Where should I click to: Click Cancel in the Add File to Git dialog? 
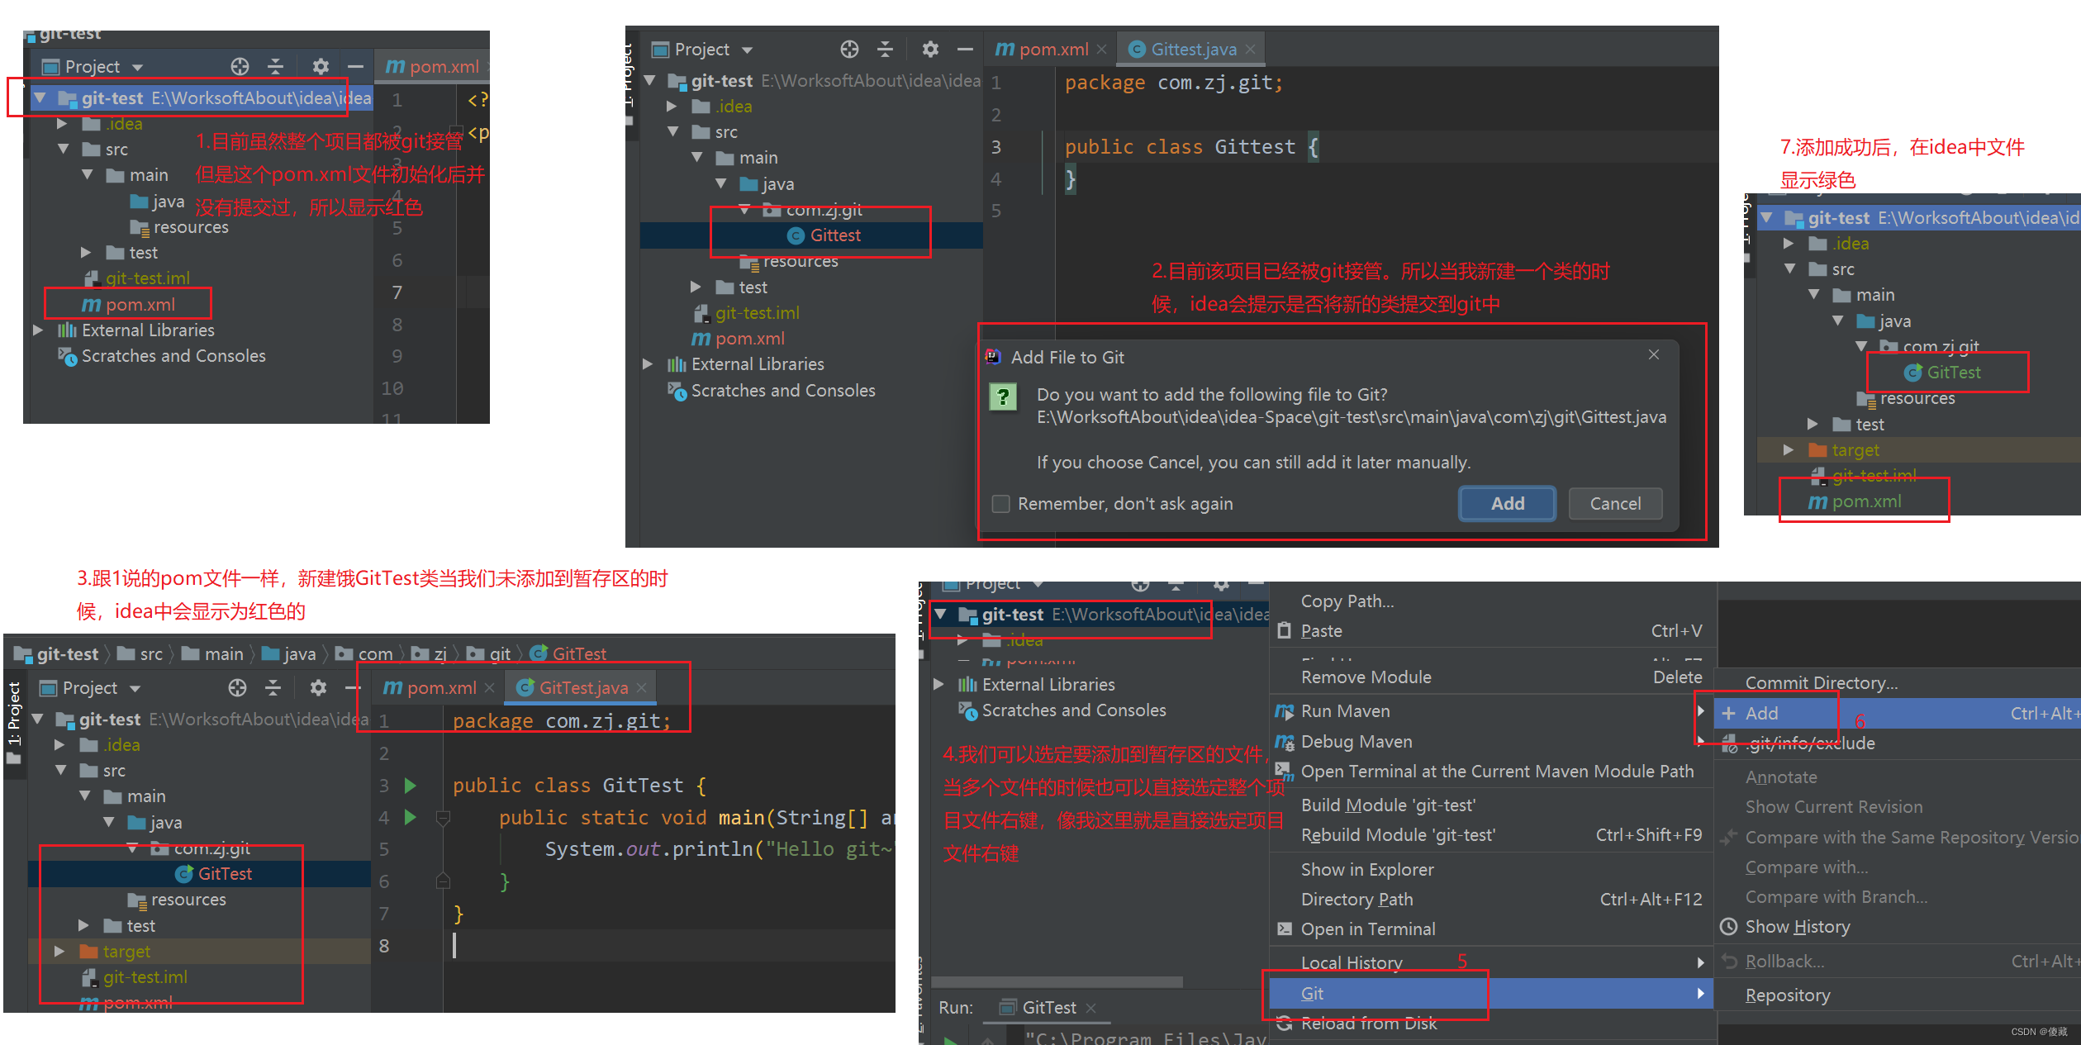(1615, 503)
